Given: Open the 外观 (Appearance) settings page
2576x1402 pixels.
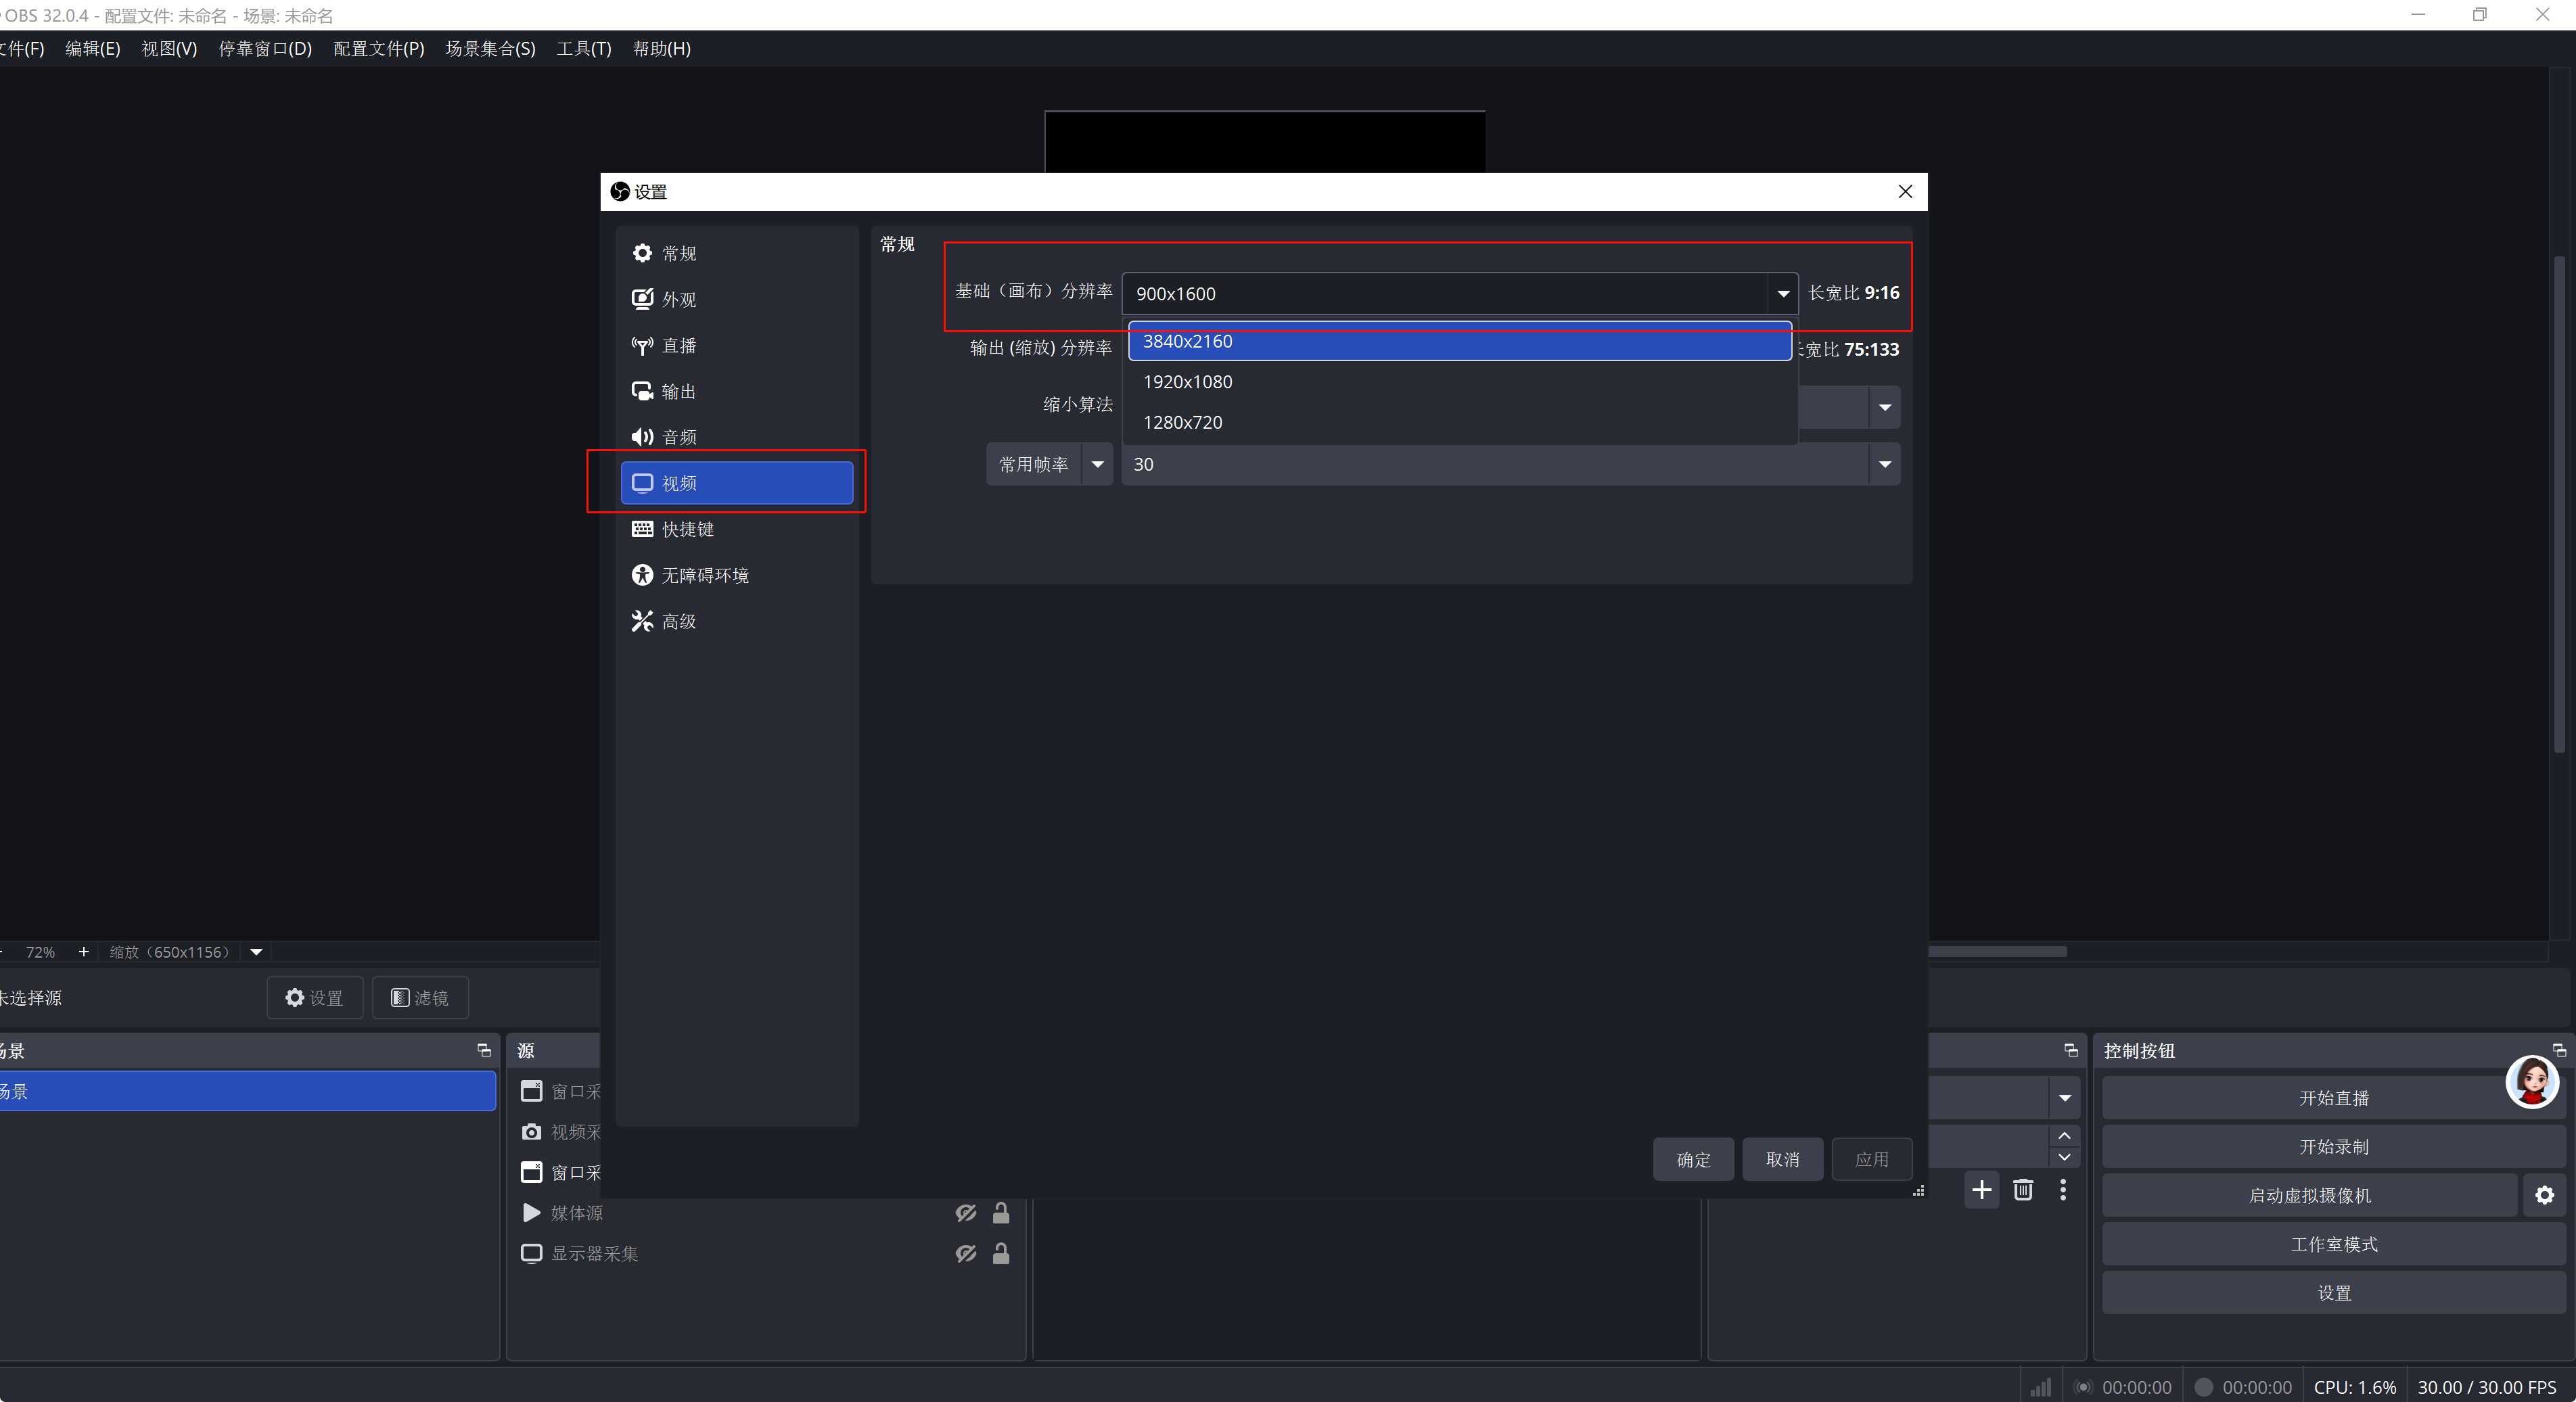Looking at the screenshot, I should (679, 299).
